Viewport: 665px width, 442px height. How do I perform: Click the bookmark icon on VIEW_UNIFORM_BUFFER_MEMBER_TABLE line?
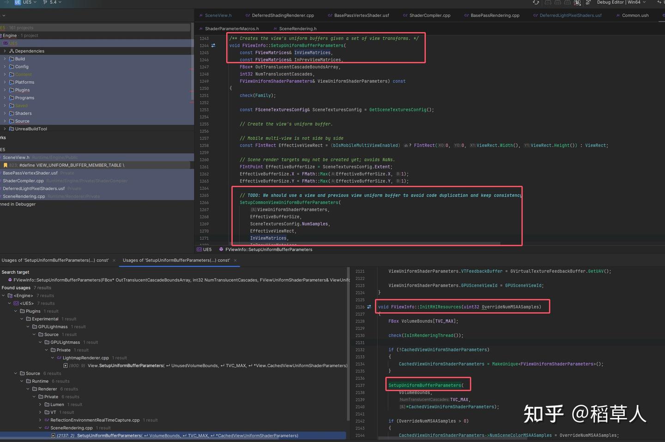(5, 165)
